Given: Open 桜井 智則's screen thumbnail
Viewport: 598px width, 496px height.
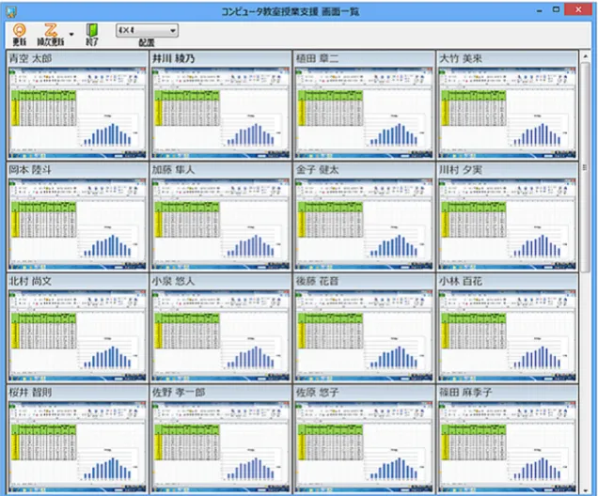Looking at the screenshot, I should point(77,446).
